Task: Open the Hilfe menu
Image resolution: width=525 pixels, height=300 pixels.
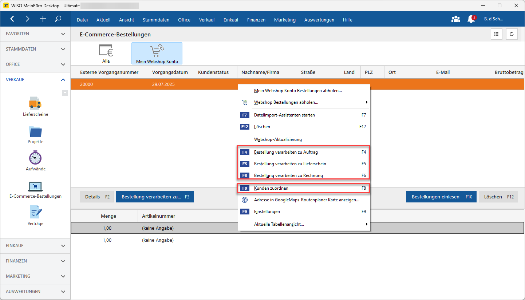Action: point(348,20)
